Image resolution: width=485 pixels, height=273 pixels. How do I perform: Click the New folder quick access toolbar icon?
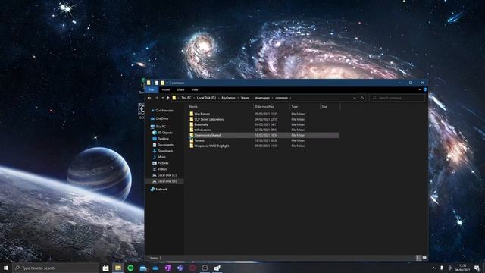click(x=162, y=83)
